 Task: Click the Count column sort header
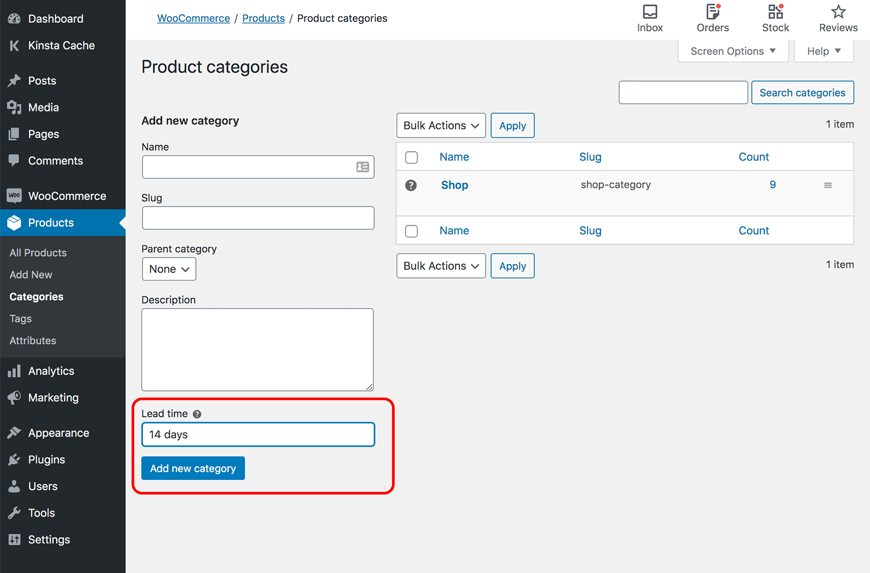[754, 156]
